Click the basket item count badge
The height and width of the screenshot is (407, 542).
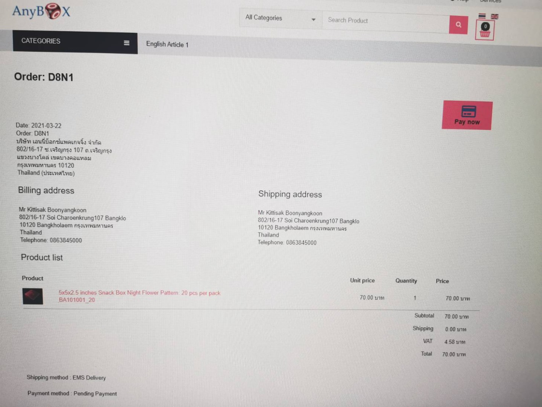pyautogui.click(x=486, y=26)
